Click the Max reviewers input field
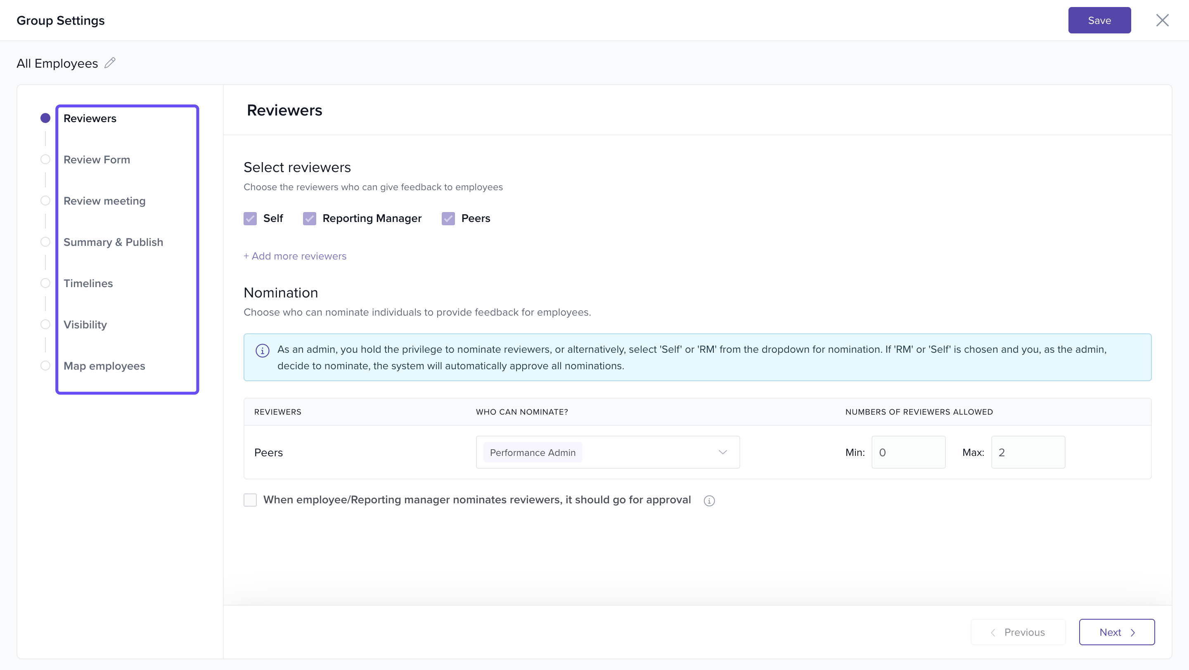The height and width of the screenshot is (670, 1189). pos(1028,452)
